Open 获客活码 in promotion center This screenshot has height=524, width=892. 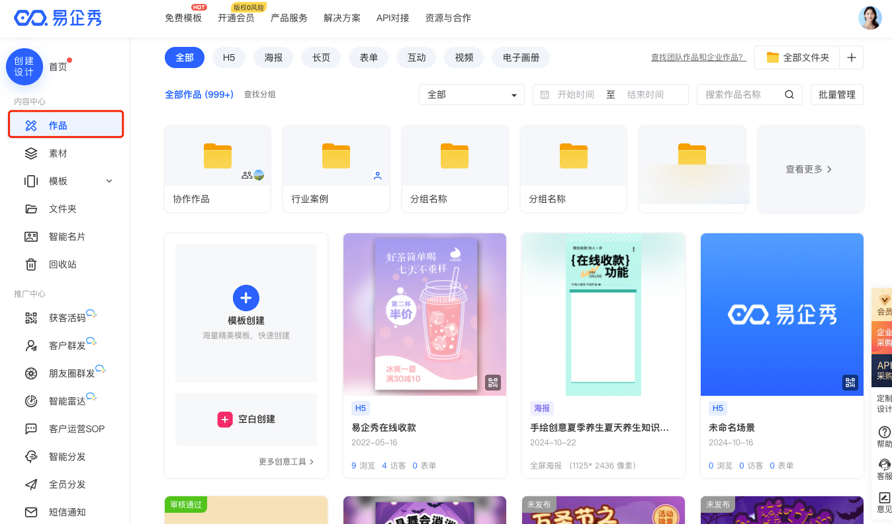(67, 318)
